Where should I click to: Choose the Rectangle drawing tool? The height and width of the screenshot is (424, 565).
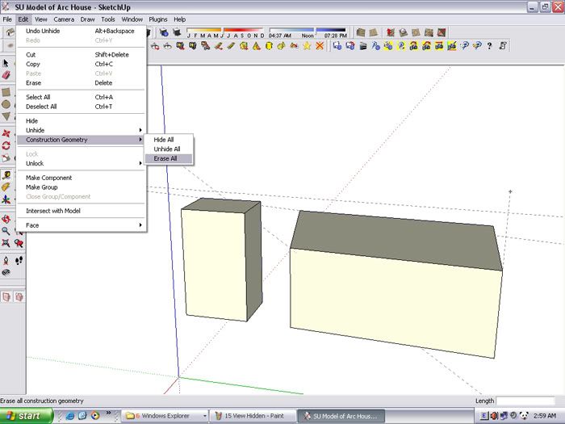[x=6, y=92]
